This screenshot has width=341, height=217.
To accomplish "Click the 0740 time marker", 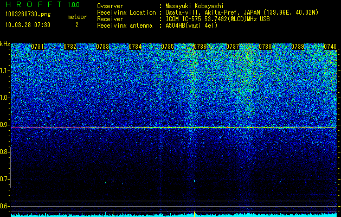I will click(x=330, y=47).
